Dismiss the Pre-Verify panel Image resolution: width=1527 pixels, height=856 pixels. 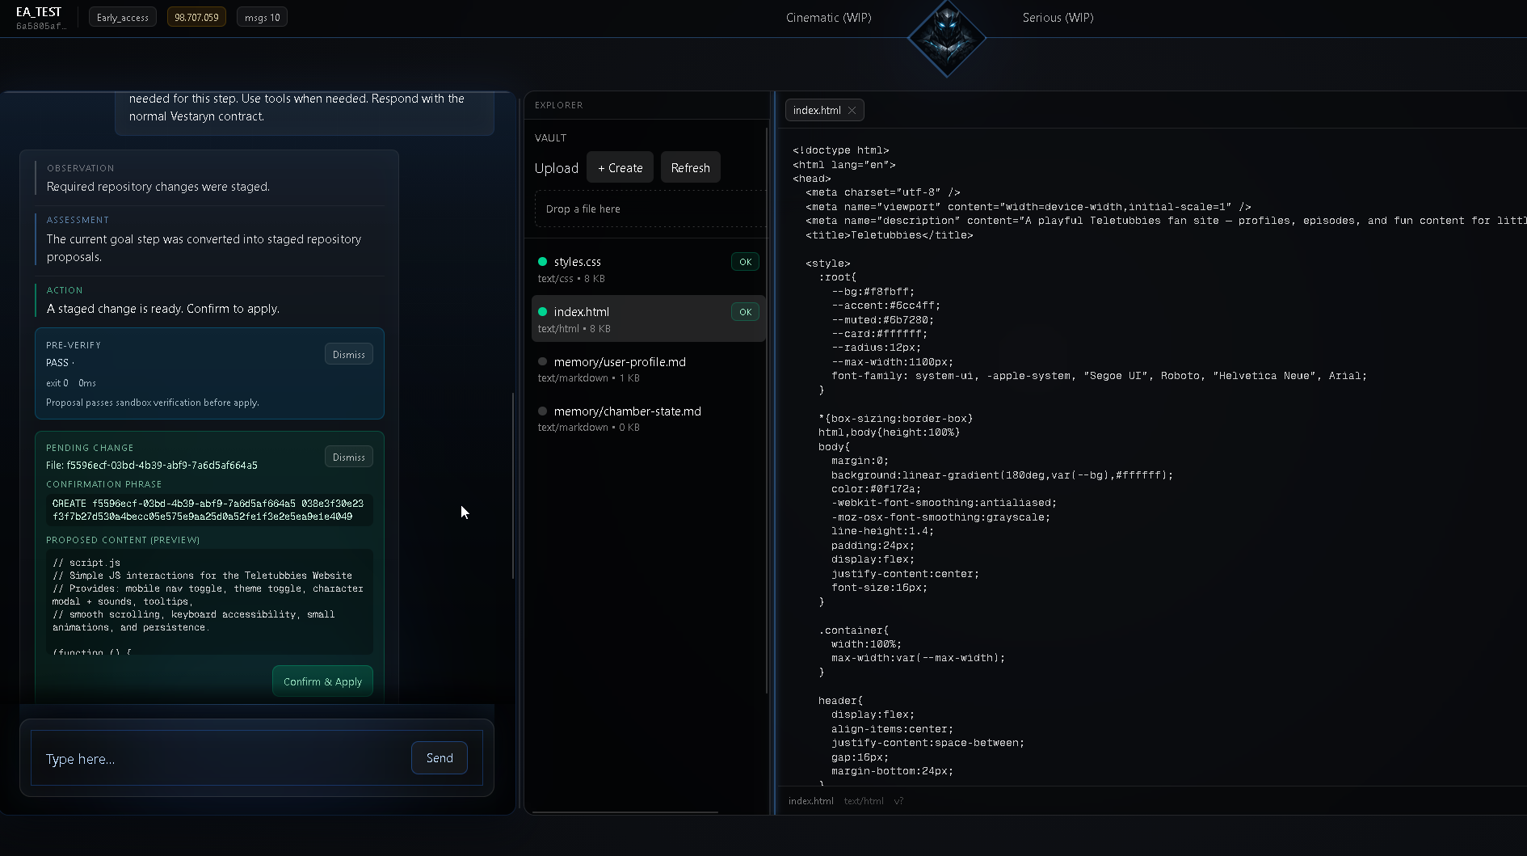348,355
